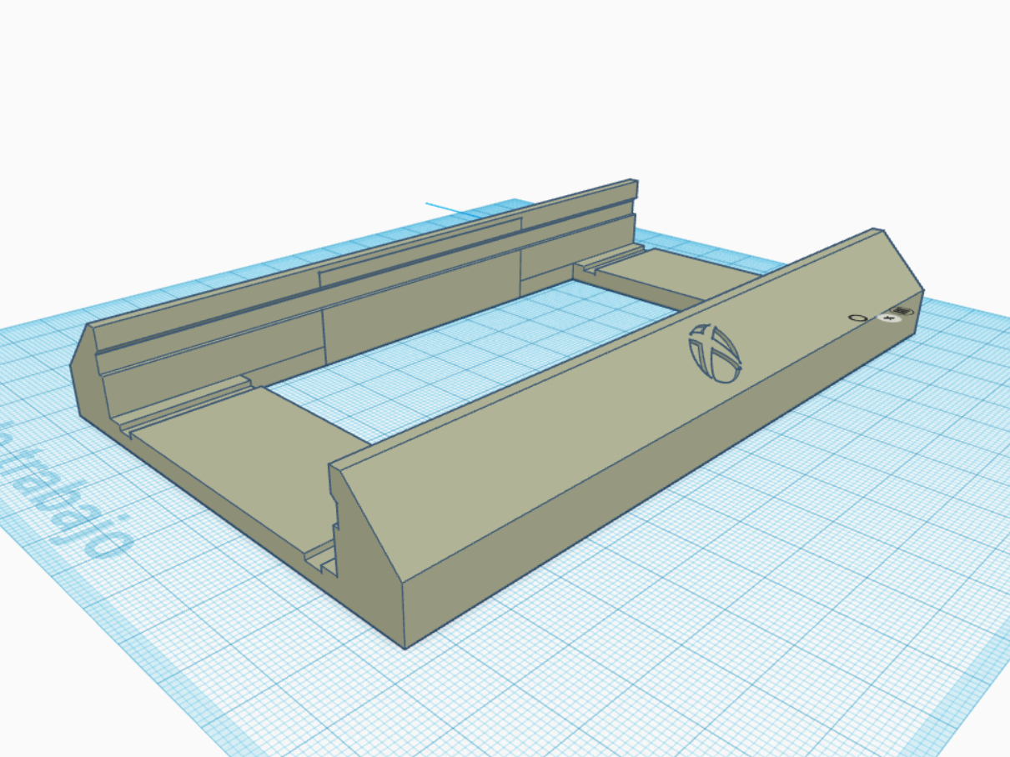Select the small hollow circle engraving

857,318
